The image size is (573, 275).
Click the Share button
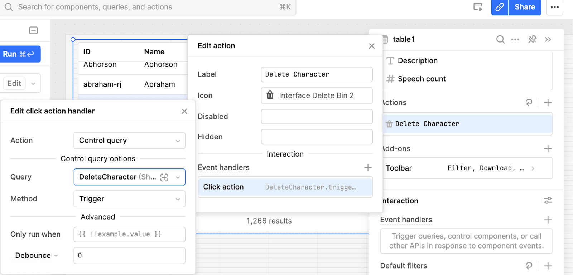click(x=525, y=7)
